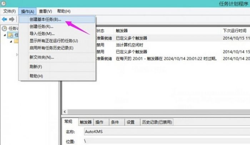Screen dimensions: 250x145
Task: Click the 2014/10/14 20 next run cell
Action: click(x=236, y=59)
